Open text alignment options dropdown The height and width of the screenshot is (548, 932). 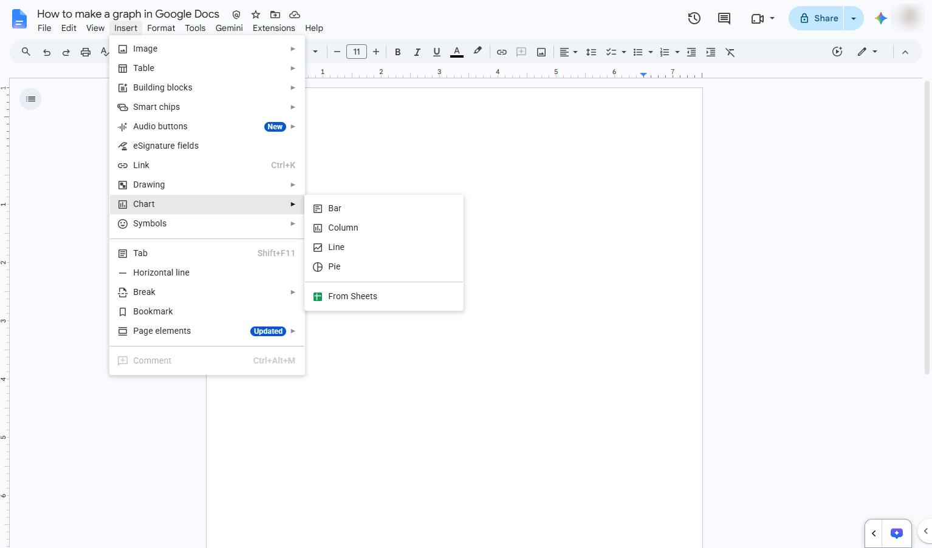[x=568, y=52]
